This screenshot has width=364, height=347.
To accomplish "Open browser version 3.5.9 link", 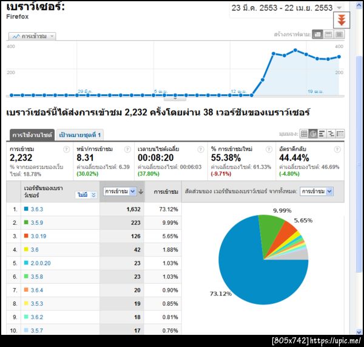I will pyautogui.click(x=37, y=222).
